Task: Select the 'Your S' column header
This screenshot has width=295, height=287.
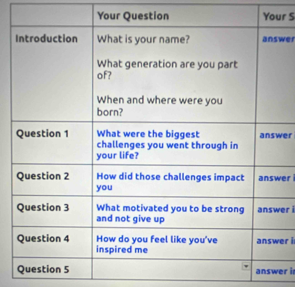Action: click(x=278, y=17)
